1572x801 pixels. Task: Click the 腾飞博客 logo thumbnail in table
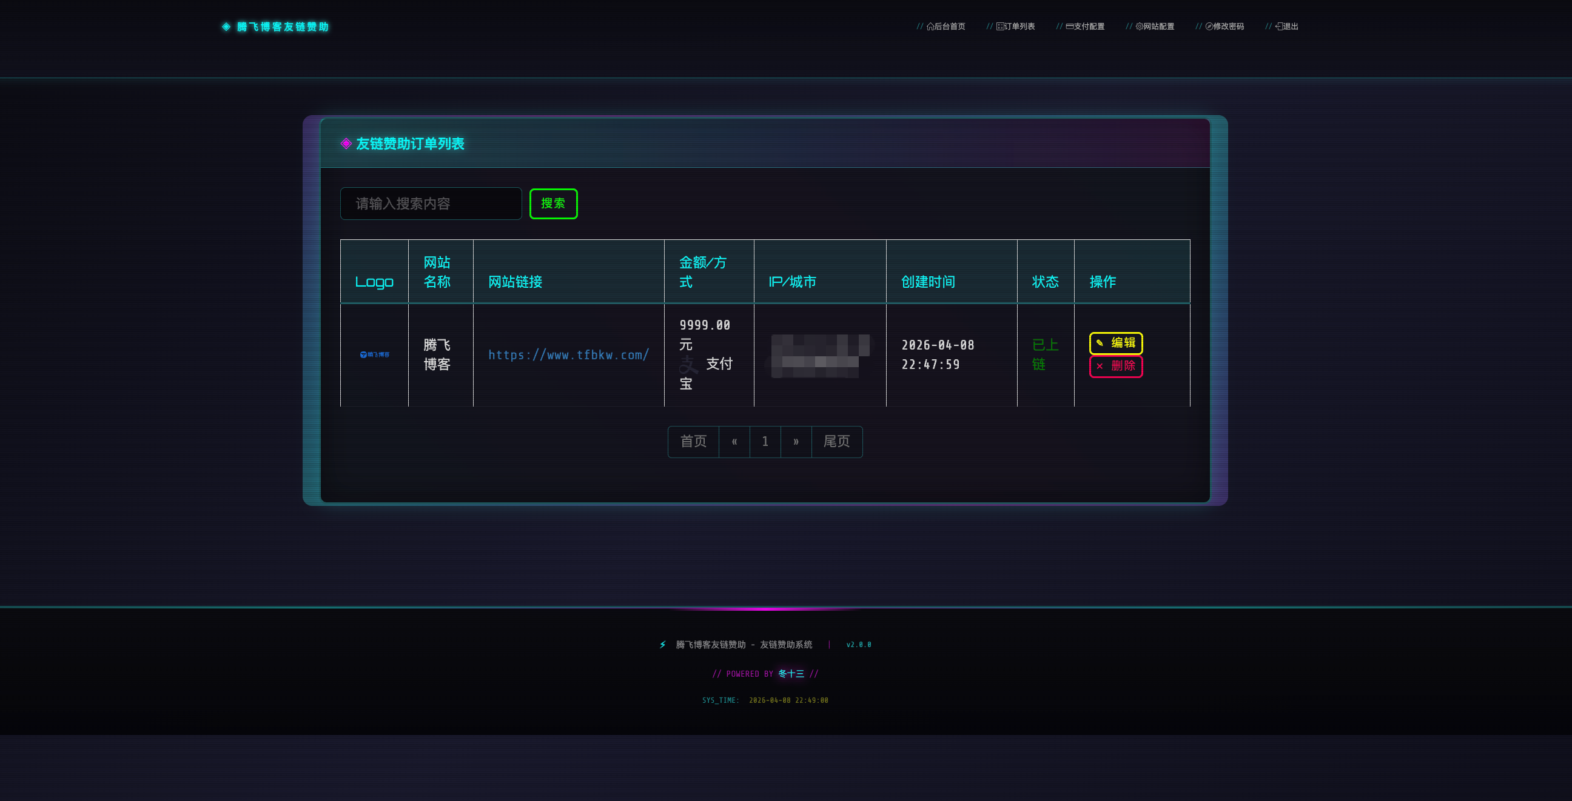(x=374, y=354)
